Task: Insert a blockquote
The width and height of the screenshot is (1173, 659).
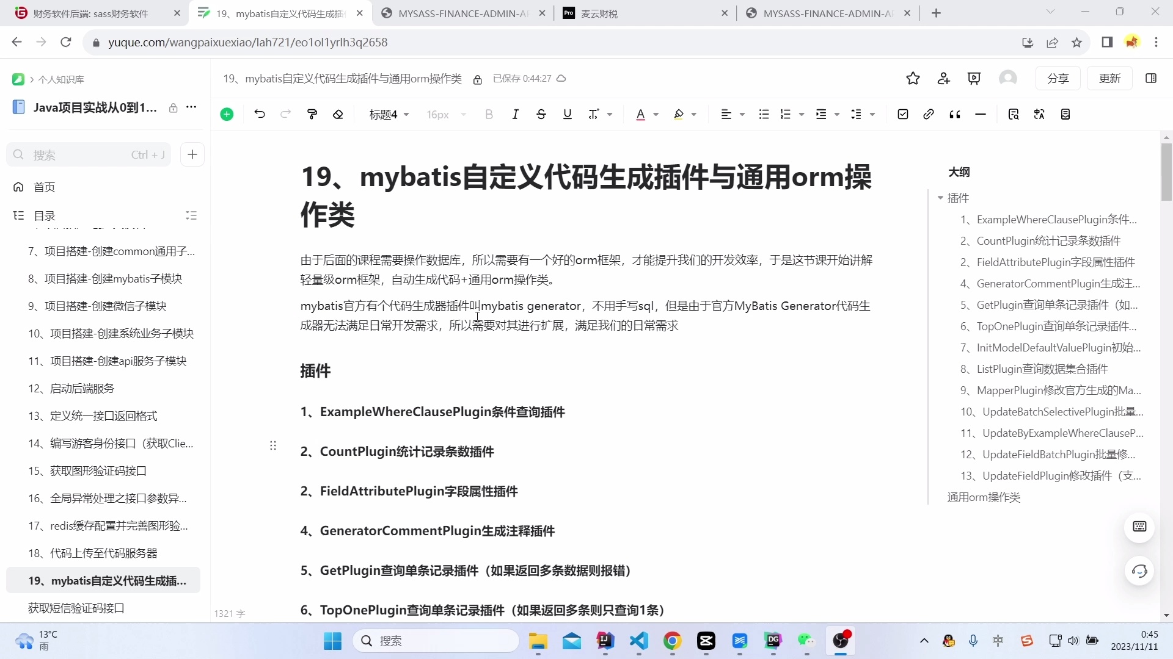Action: [954, 114]
